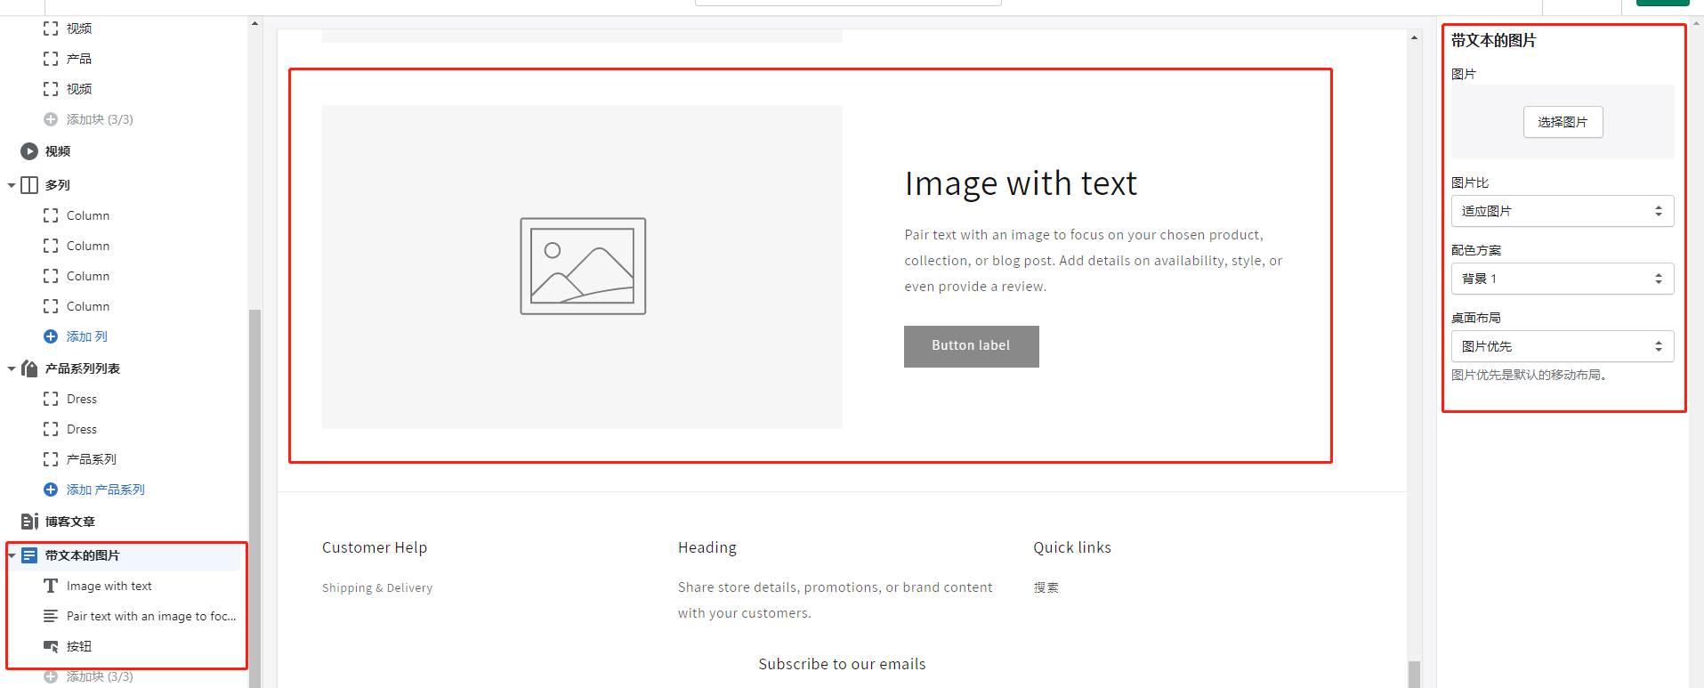Open the 配色方案 dropdown showing 背景 1
This screenshot has height=688, width=1704.
pyautogui.click(x=1563, y=279)
